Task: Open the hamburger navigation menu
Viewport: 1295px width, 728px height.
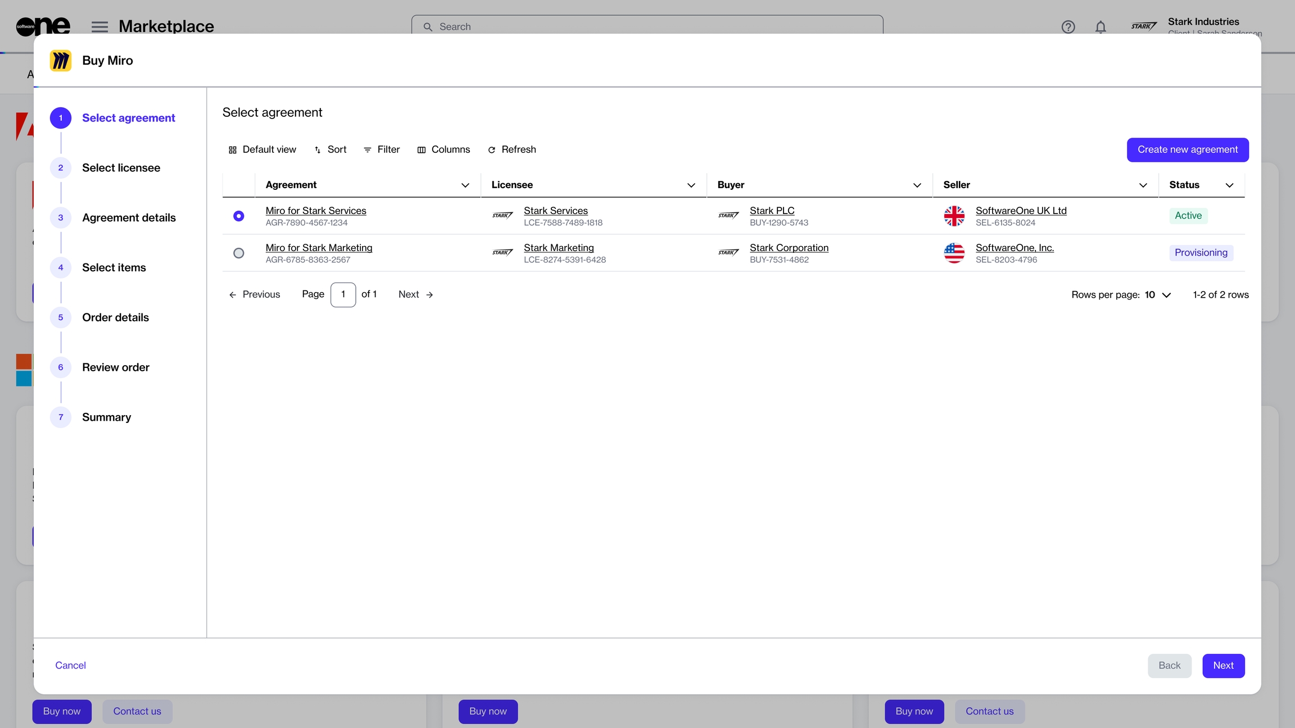Action: (99, 26)
